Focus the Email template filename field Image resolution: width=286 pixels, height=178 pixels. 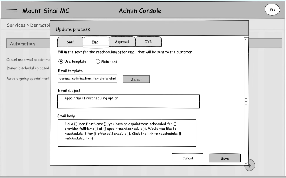click(88, 79)
